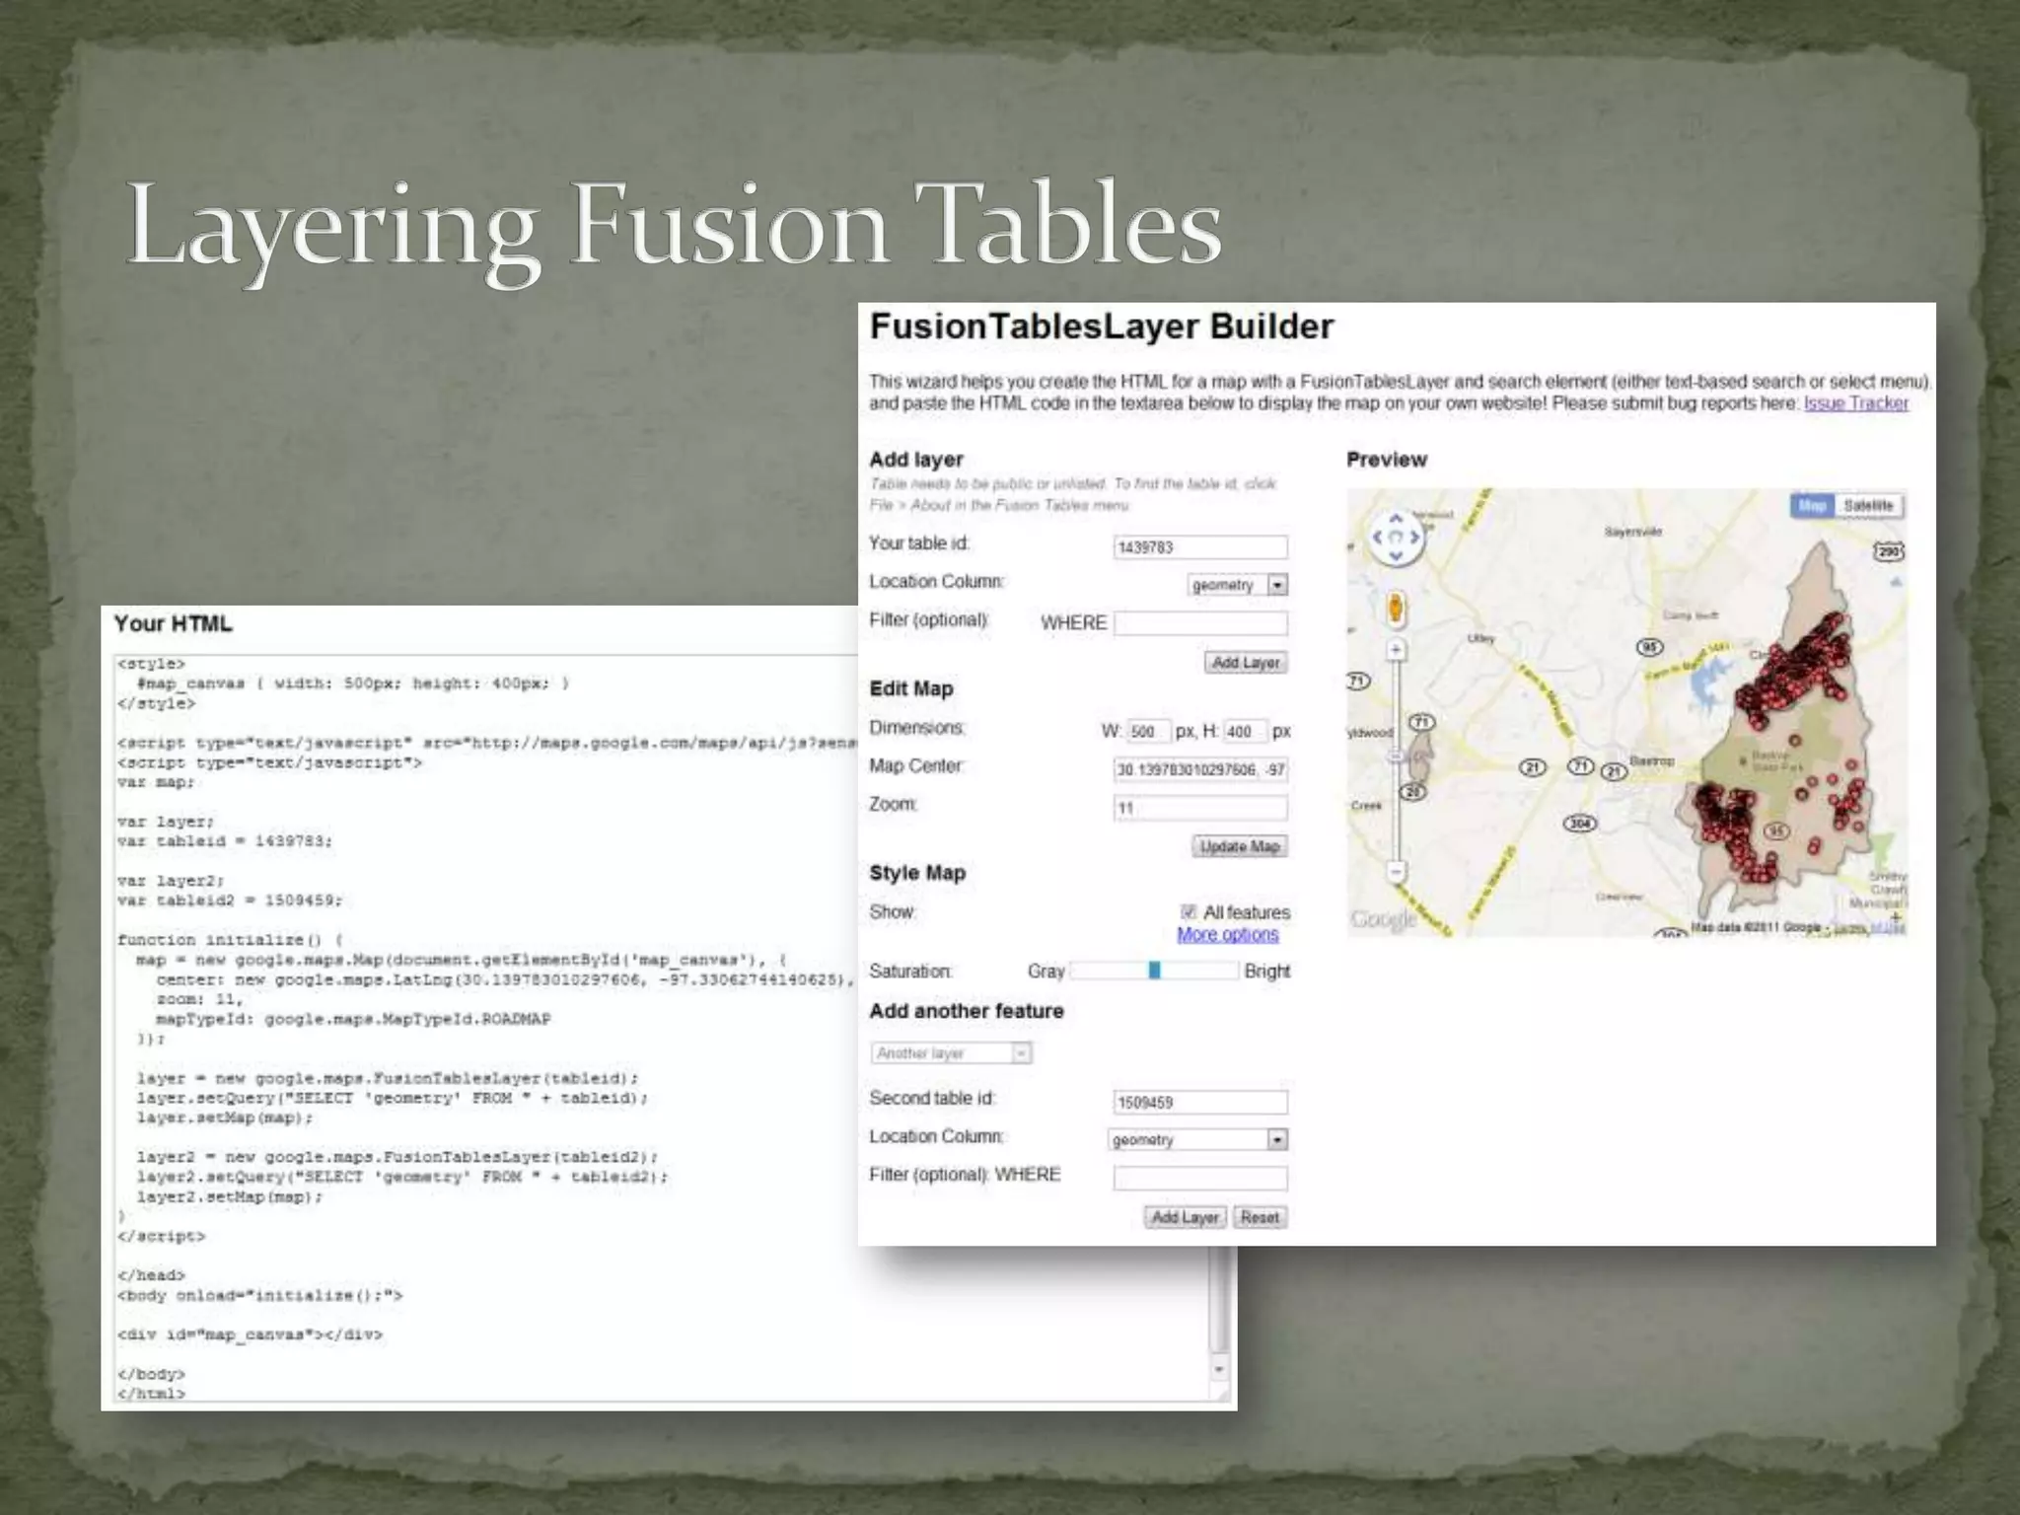Click the map zoom slider handle
This screenshot has height=1515, width=2020.
coord(1396,757)
